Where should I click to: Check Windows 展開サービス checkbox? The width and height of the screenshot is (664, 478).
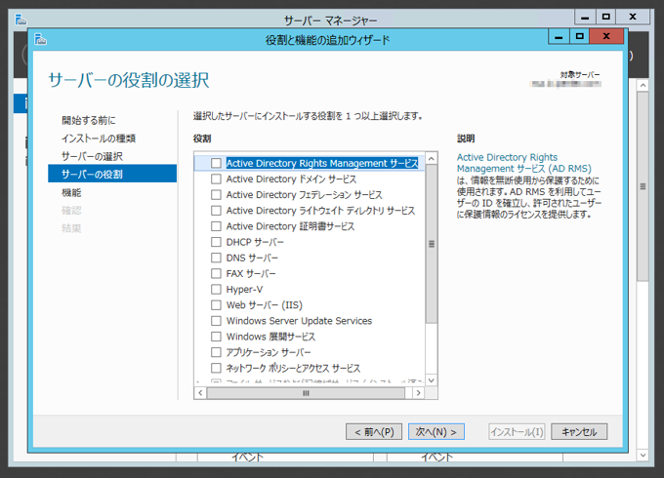[x=216, y=337]
